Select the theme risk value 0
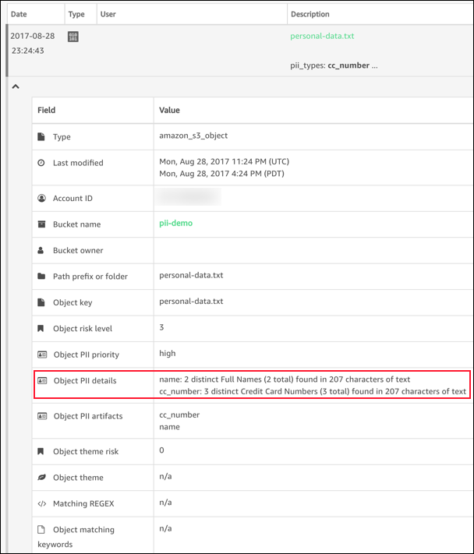The height and width of the screenshot is (554, 474). [x=161, y=450]
